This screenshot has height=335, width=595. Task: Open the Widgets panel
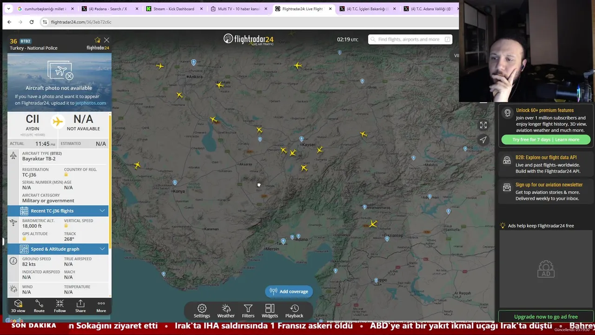coord(270,311)
